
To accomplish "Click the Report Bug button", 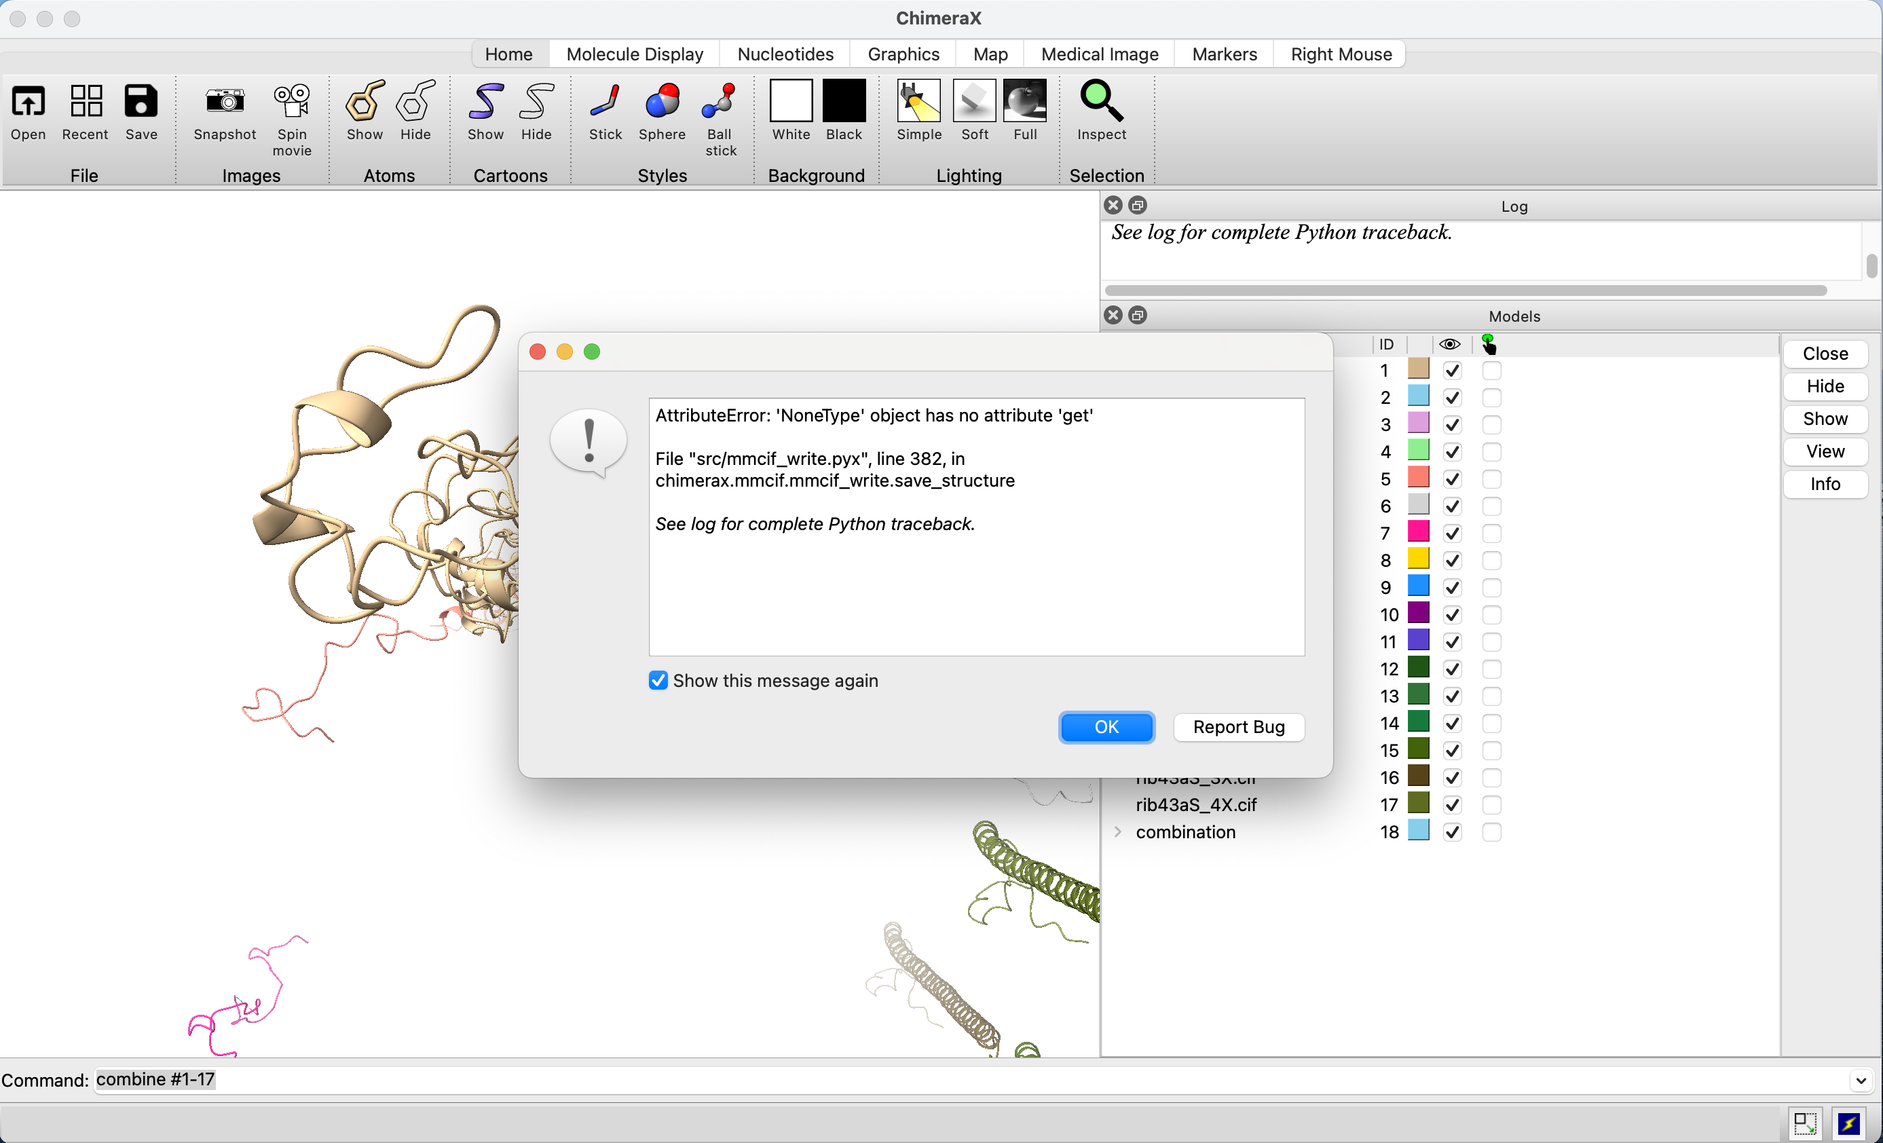I will click(1238, 727).
